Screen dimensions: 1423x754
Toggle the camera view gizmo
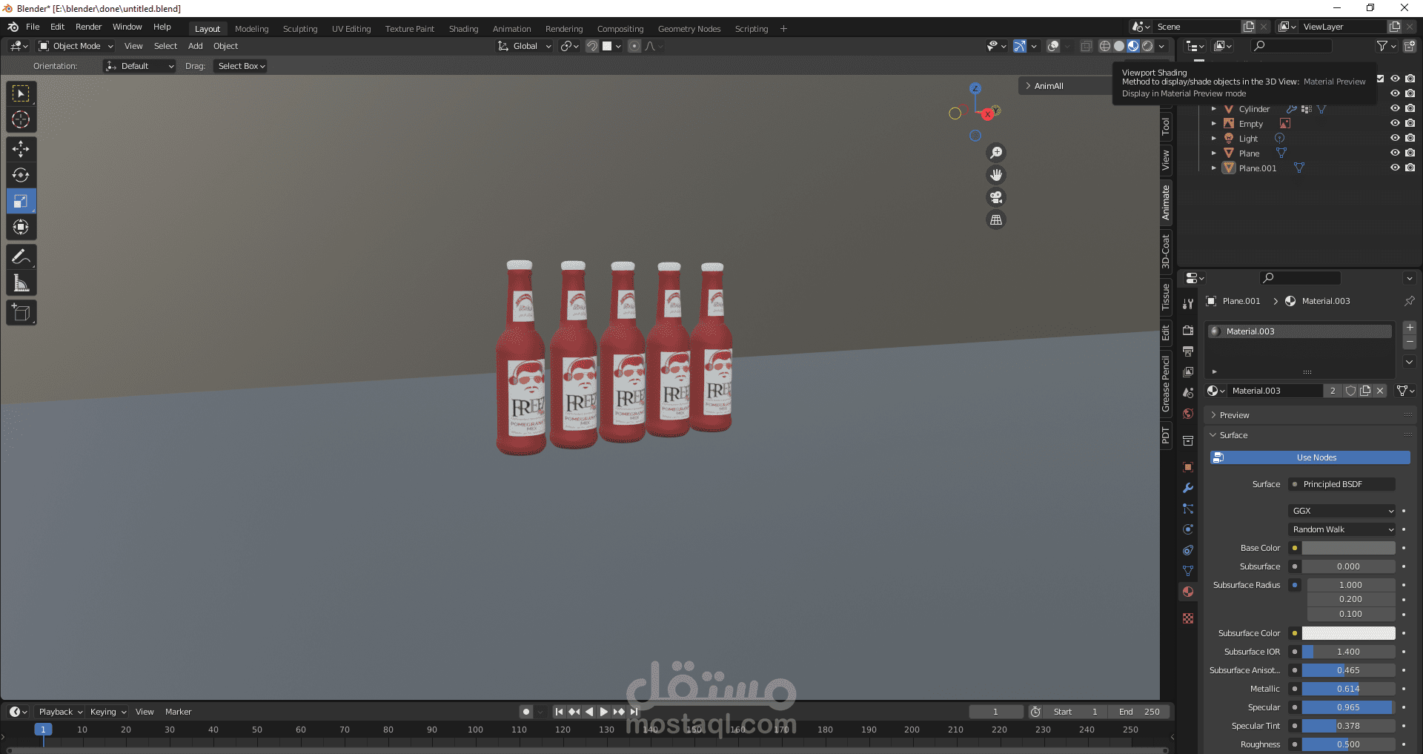pyautogui.click(x=996, y=197)
